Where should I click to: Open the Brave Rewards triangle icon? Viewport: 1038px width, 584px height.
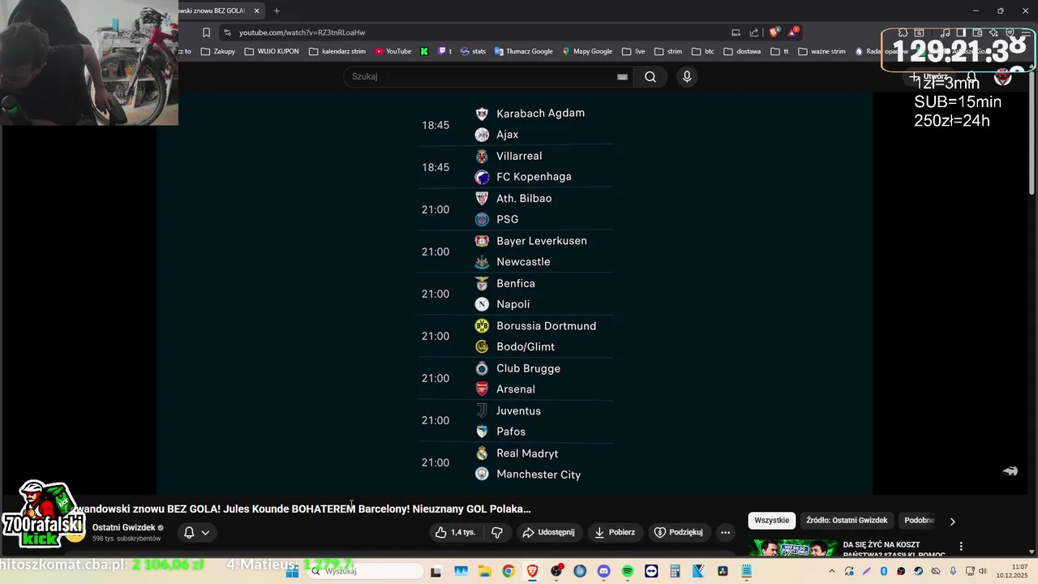[x=793, y=32]
